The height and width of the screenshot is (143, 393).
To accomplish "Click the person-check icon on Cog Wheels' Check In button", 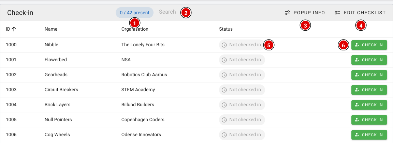I will 358,135.
